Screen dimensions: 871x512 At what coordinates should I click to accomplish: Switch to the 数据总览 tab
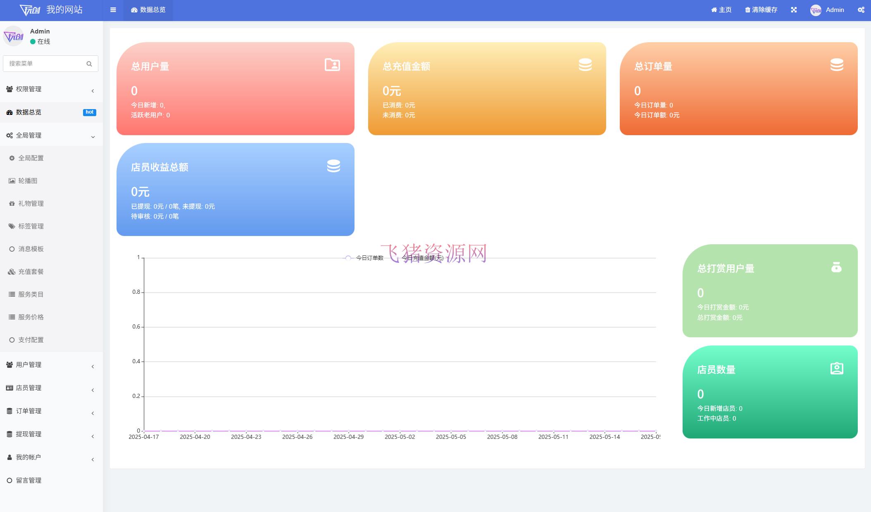pyautogui.click(x=148, y=10)
